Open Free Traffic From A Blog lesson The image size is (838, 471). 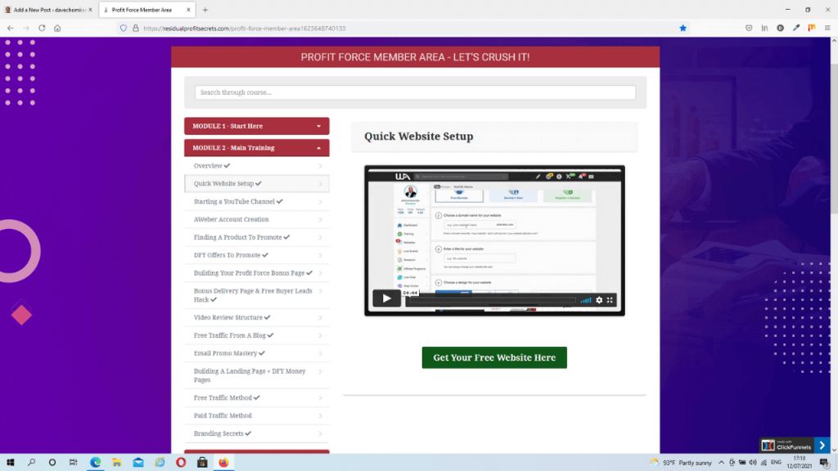tap(256, 335)
